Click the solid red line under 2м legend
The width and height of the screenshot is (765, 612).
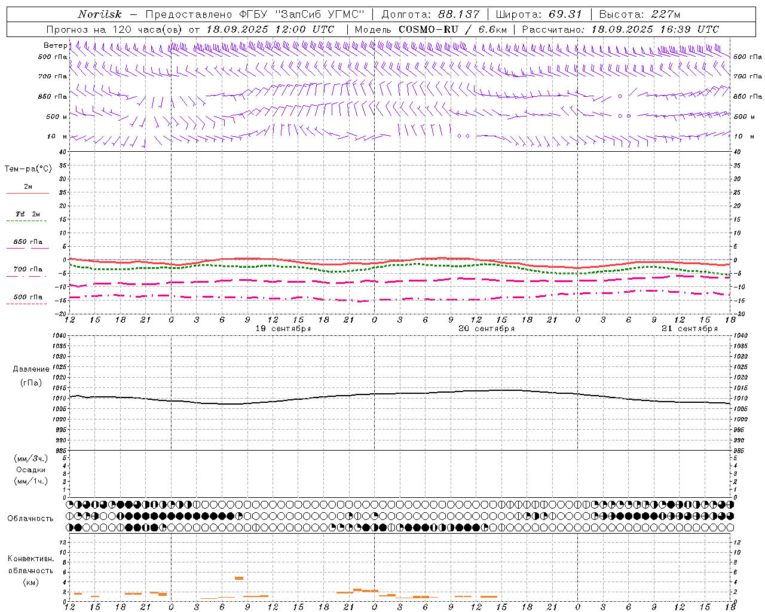coord(27,193)
